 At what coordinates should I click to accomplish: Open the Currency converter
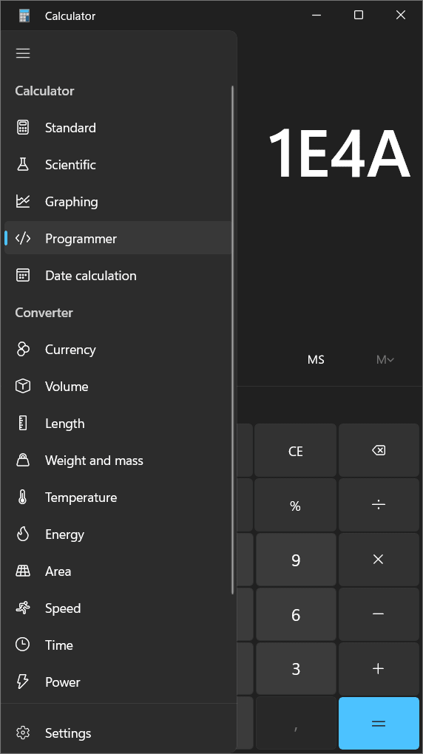pos(118,350)
